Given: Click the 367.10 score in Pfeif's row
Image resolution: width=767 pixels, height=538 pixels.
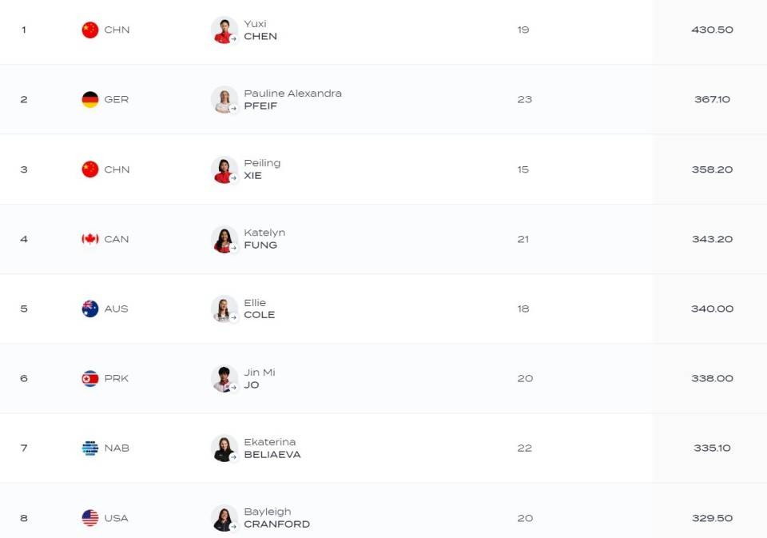Looking at the screenshot, I should coord(712,99).
